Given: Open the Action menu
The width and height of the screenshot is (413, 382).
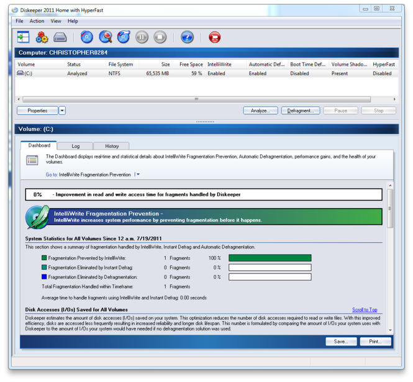Looking at the screenshot, I should click(x=37, y=21).
